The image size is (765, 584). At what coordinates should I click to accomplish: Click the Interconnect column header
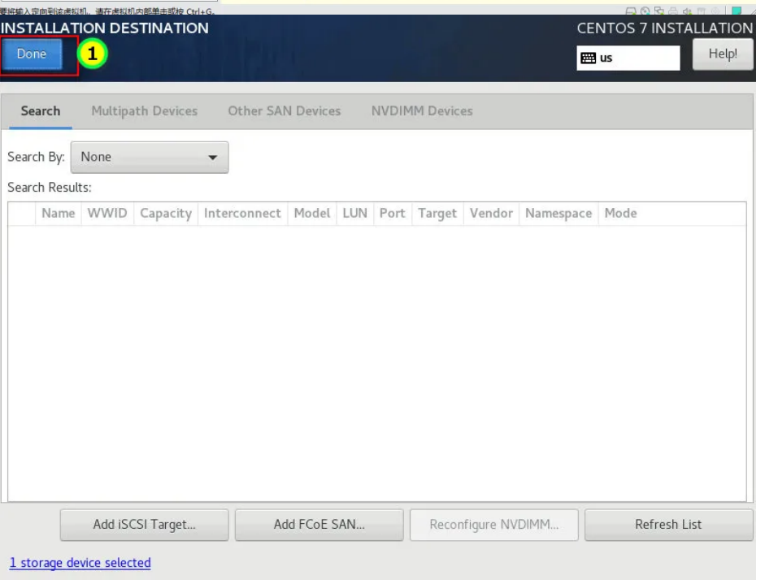coord(242,214)
